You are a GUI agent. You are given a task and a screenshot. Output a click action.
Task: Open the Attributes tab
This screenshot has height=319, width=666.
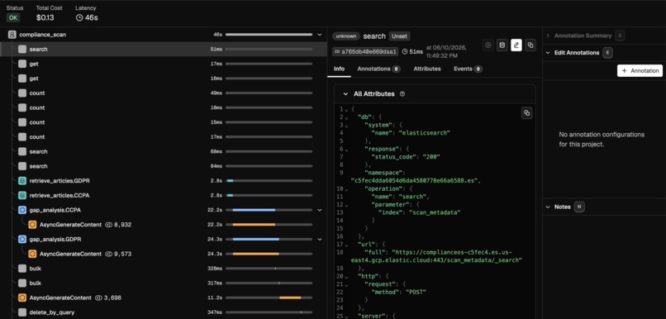[427, 69]
